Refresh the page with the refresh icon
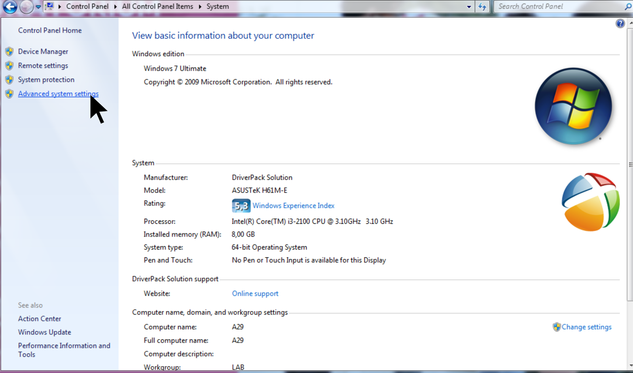Screen dimensions: 633x373 [x=482, y=6]
